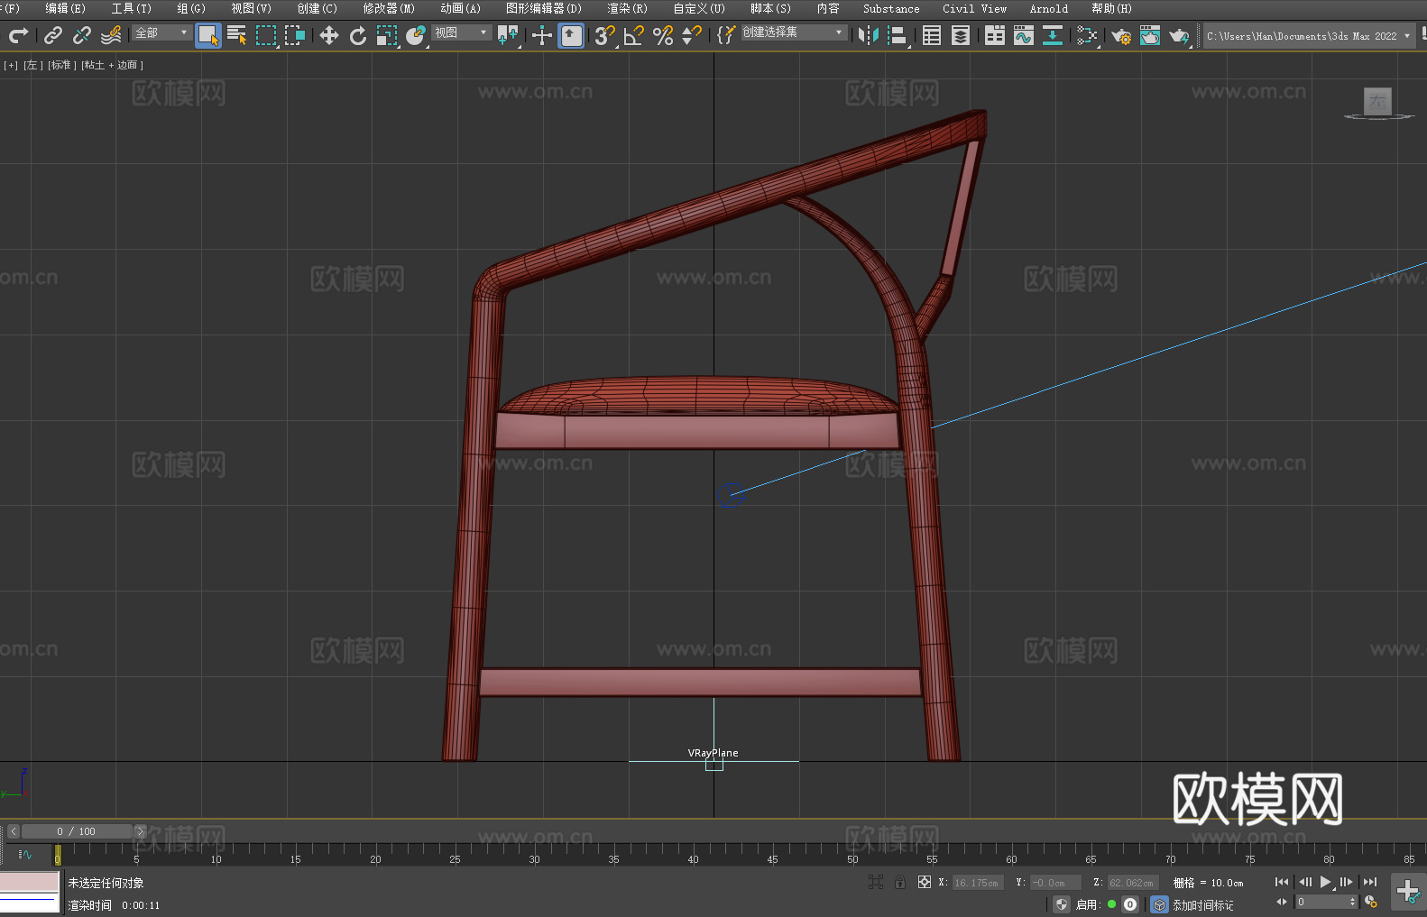Open selection filter dropdown showing 全部

pyautogui.click(x=161, y=32)
